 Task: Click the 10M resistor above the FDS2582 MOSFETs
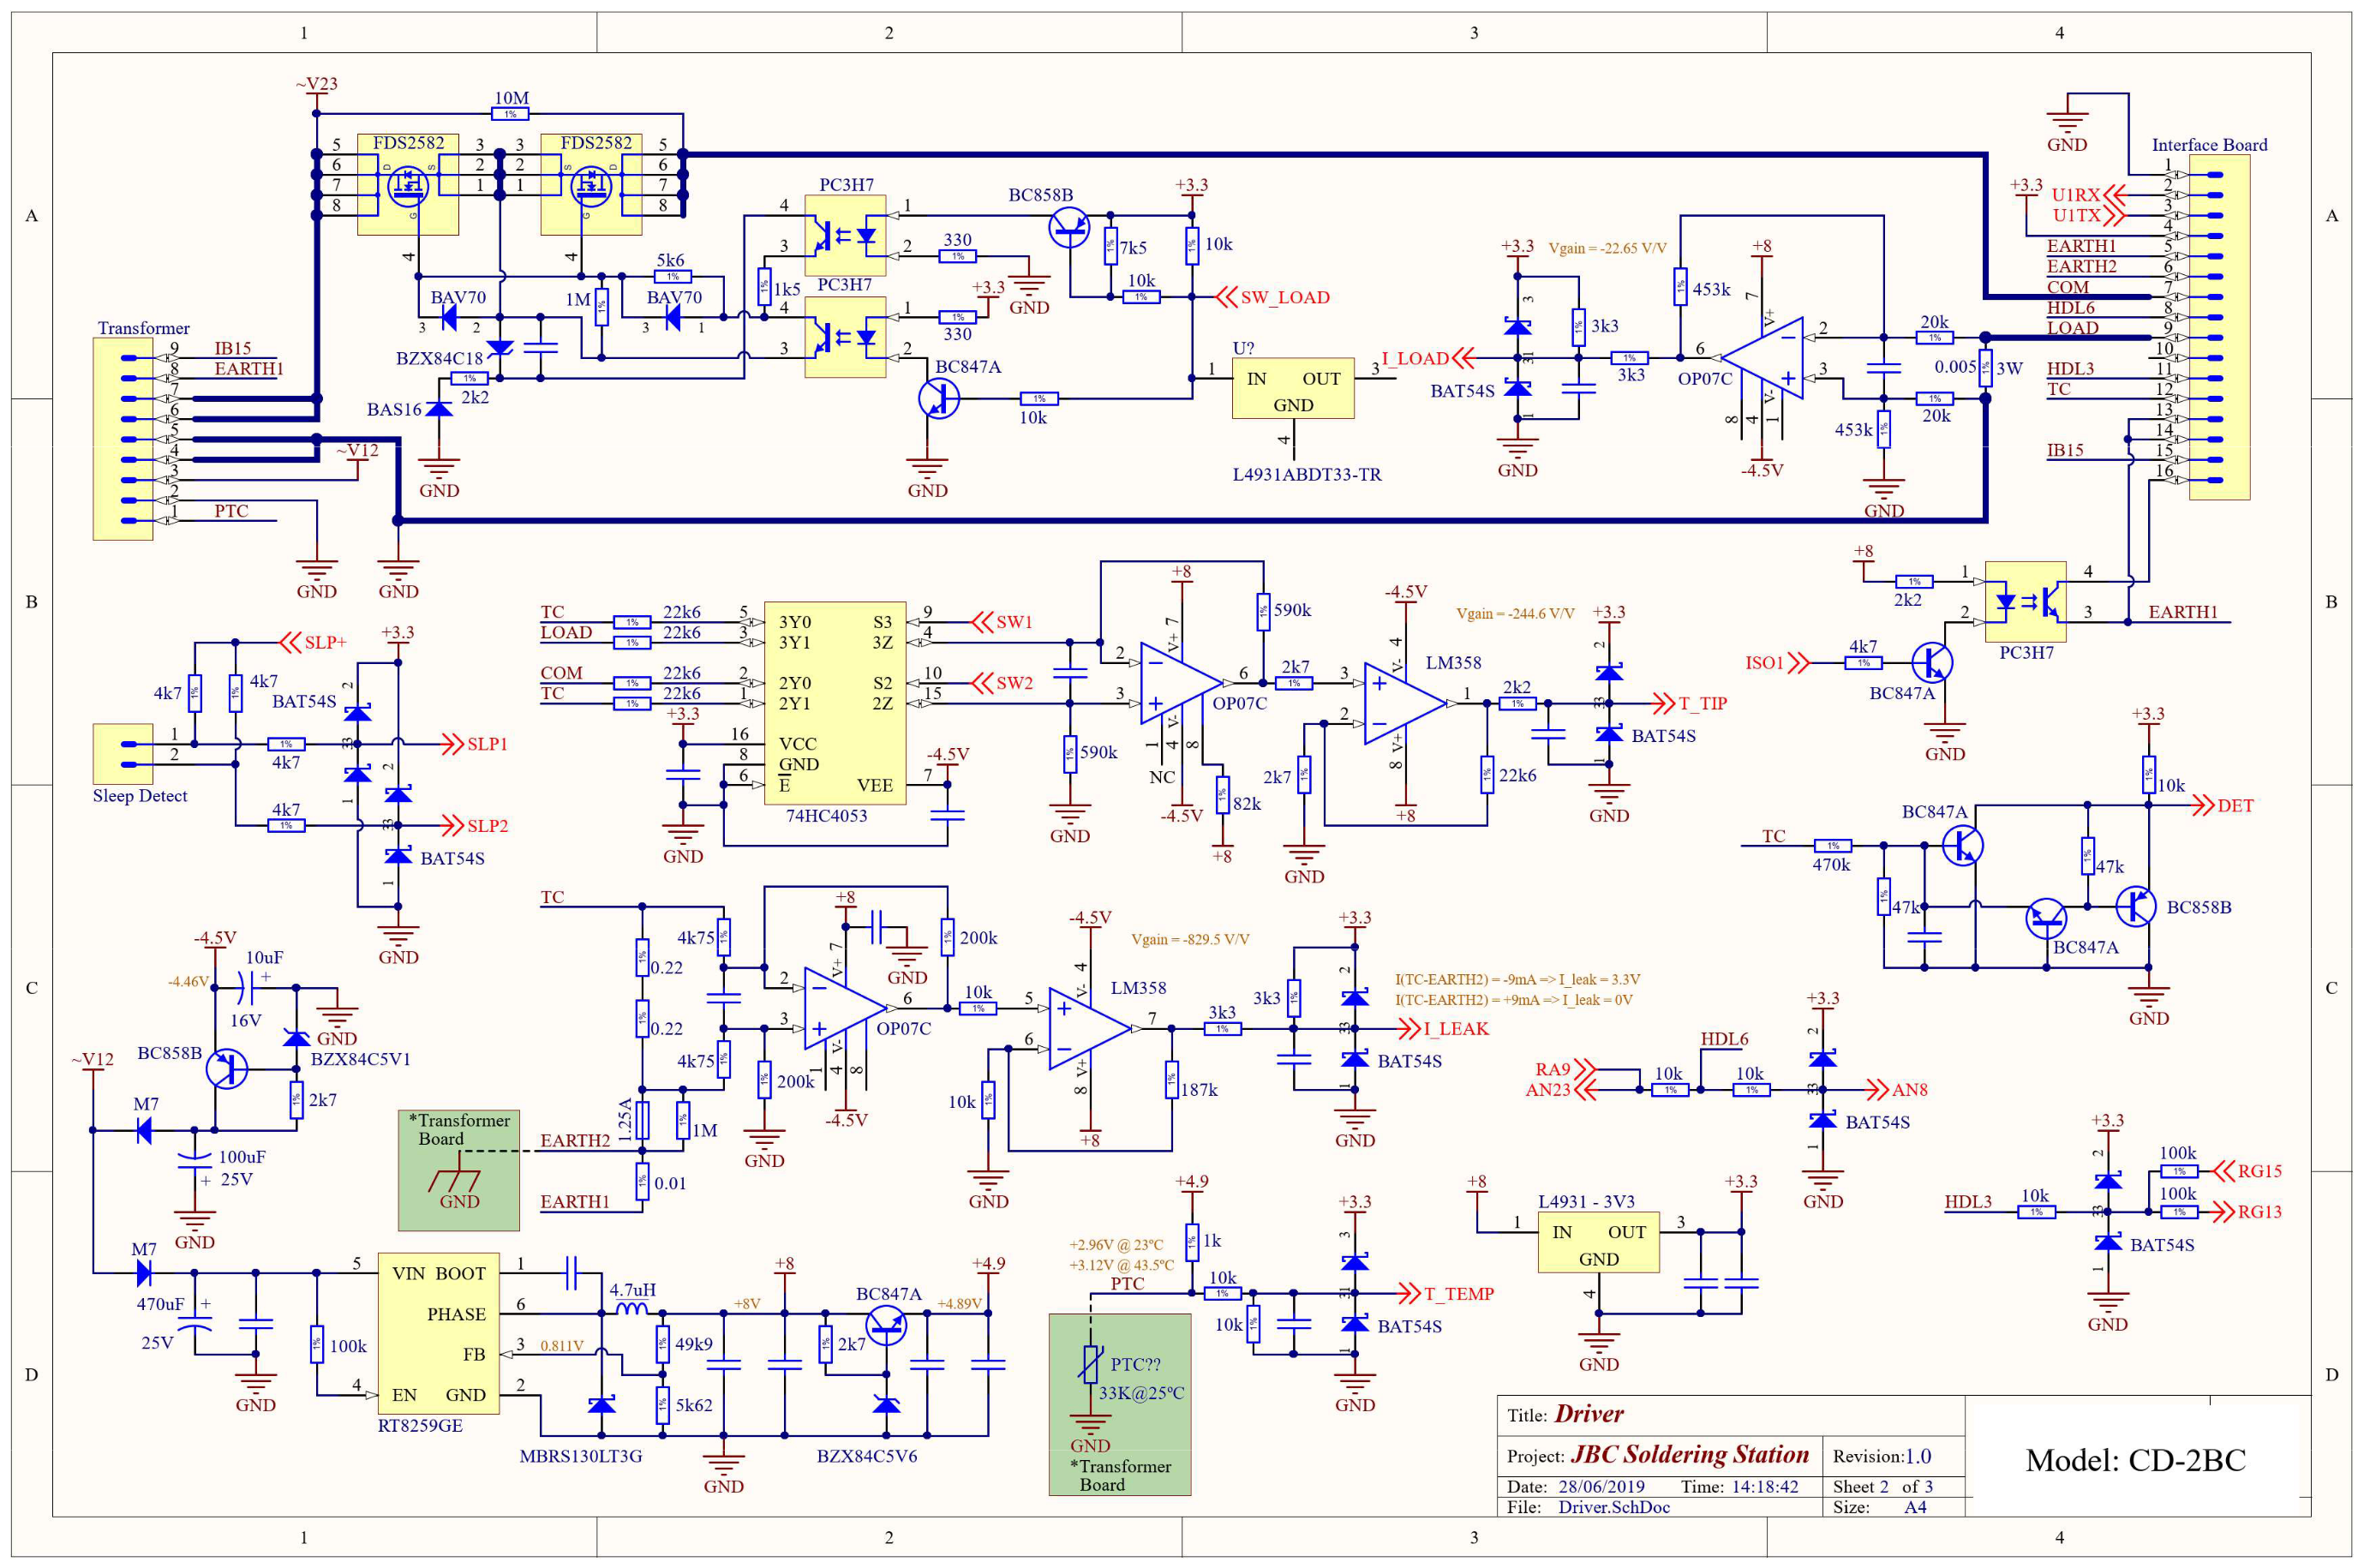[x=510, y=114]
